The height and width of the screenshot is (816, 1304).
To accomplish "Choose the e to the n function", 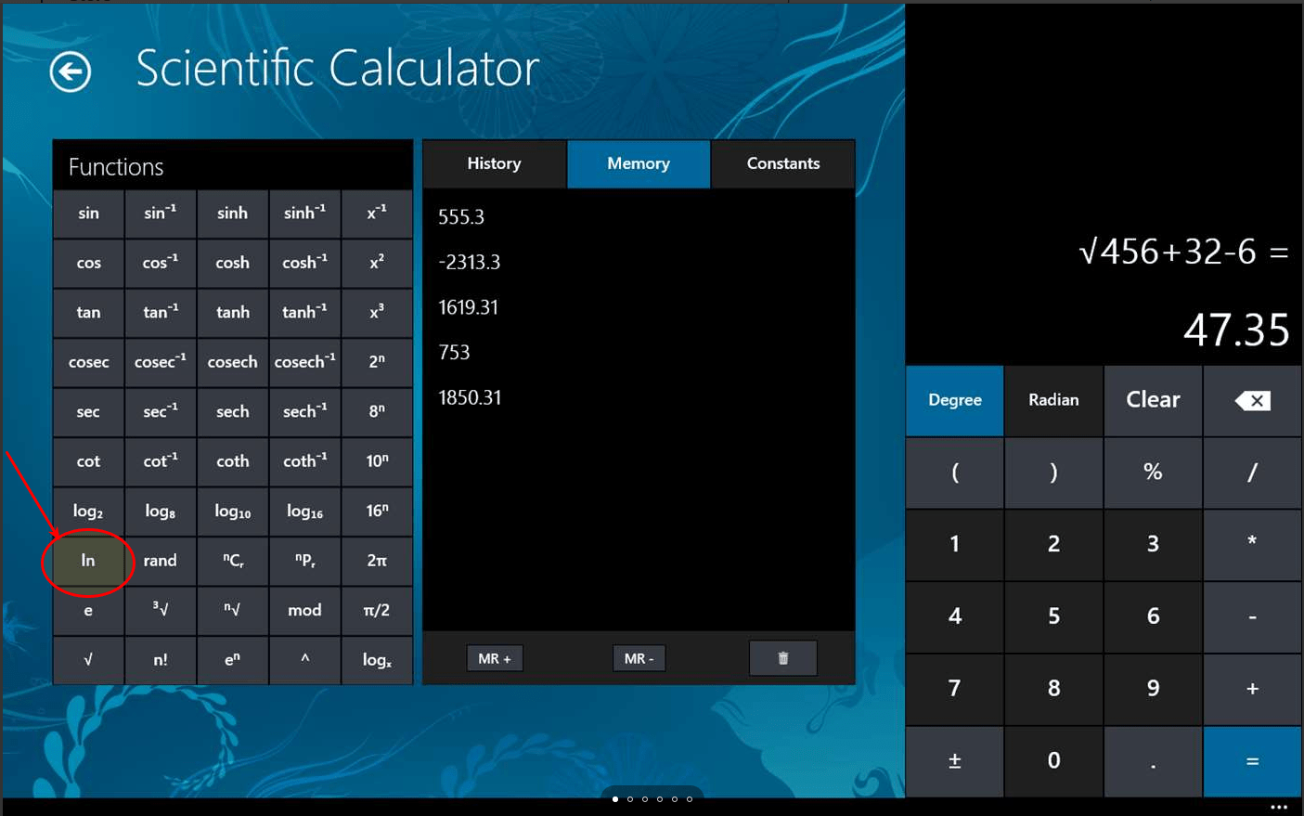I will coord(232,659).
